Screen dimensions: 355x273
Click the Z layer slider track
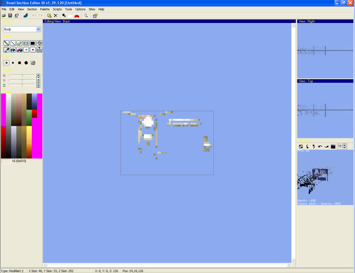(22, 85)
